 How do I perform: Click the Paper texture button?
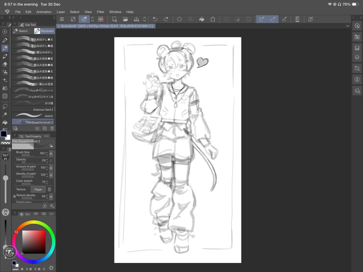pos(38,189)
